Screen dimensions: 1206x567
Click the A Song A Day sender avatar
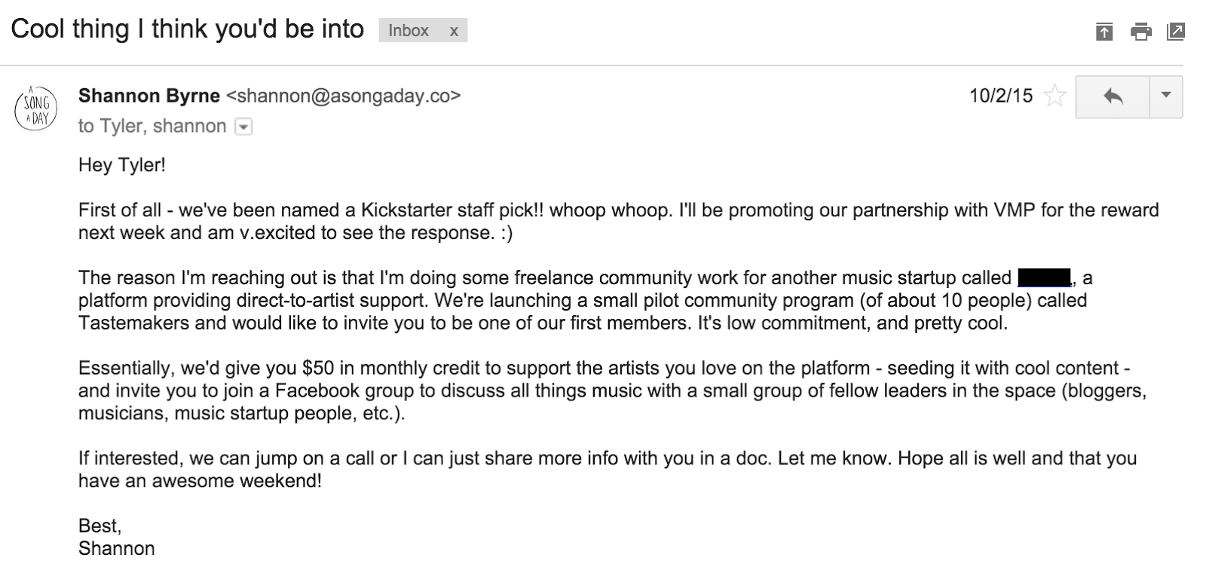tap(36, 110)
